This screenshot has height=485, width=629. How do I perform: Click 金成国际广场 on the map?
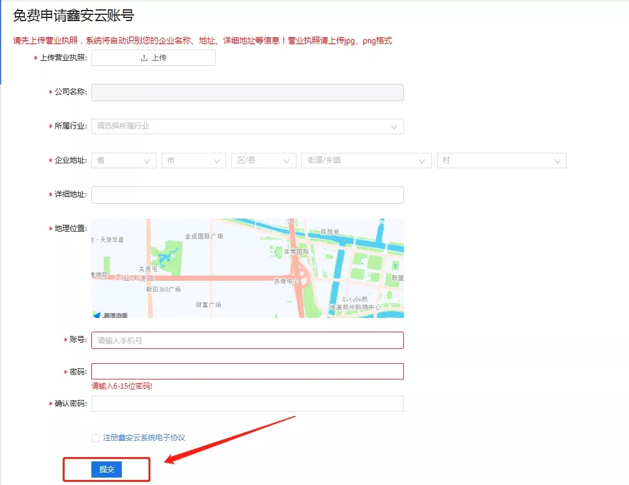tap(204, 237)
